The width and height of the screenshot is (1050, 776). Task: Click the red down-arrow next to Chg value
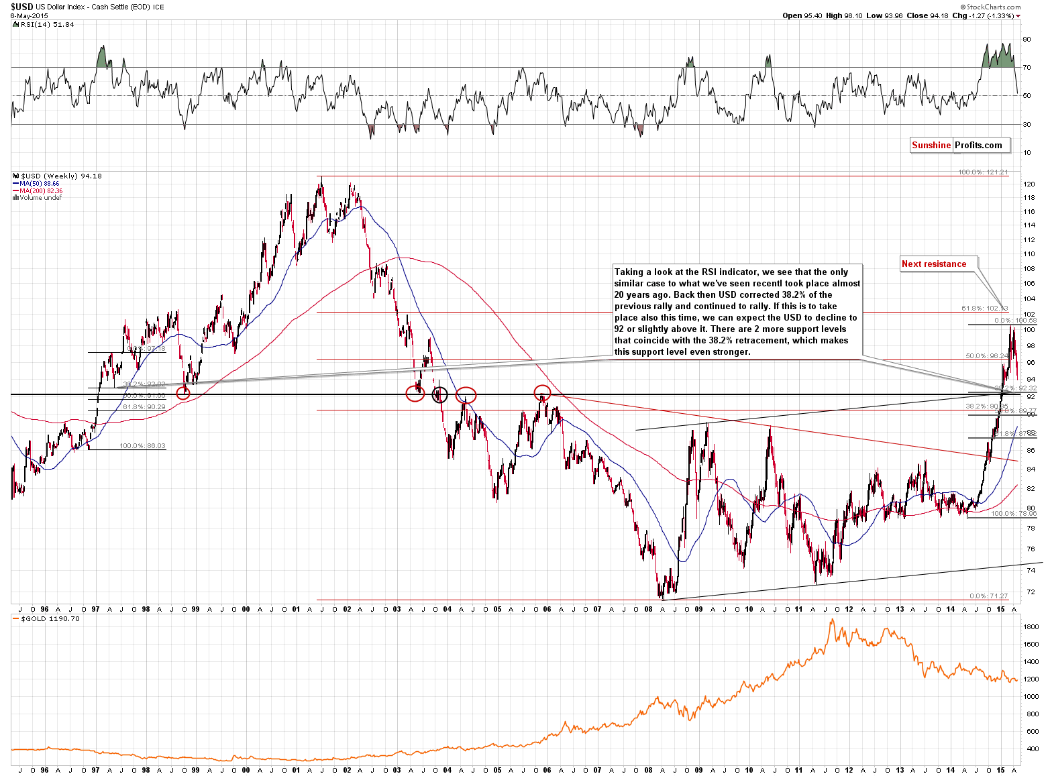click(x=1018, y=15)
